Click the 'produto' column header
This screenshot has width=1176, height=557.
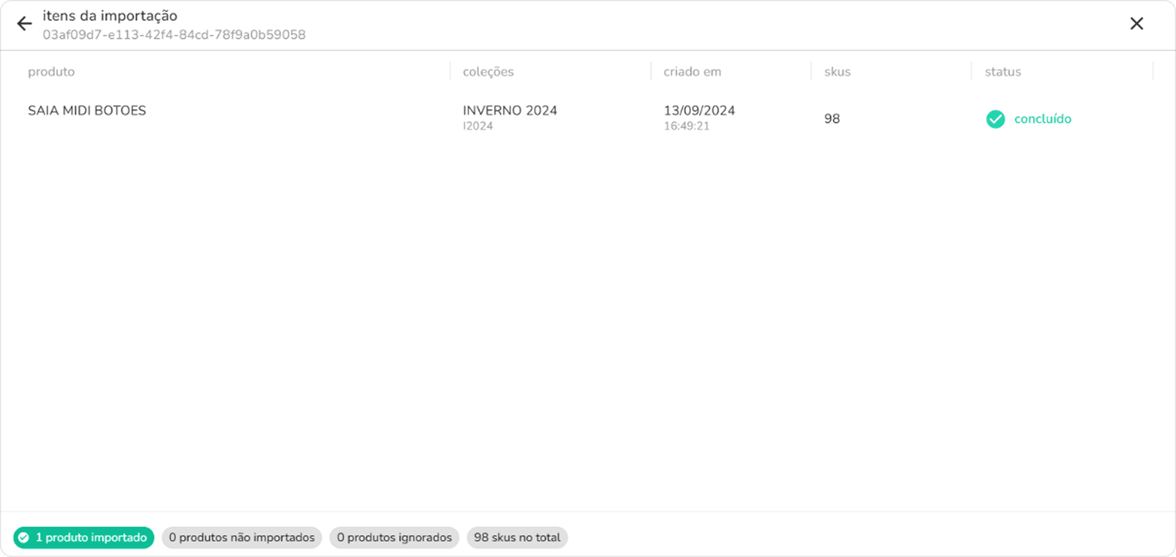click(x=51, y=72)
